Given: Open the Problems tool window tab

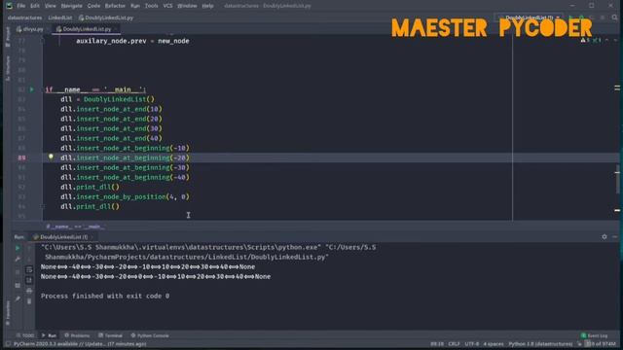Looking at the screenshot, I should point(77,335).
